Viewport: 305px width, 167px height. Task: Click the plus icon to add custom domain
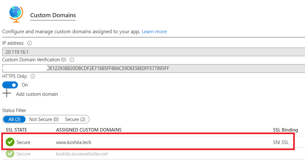[7, 93]
